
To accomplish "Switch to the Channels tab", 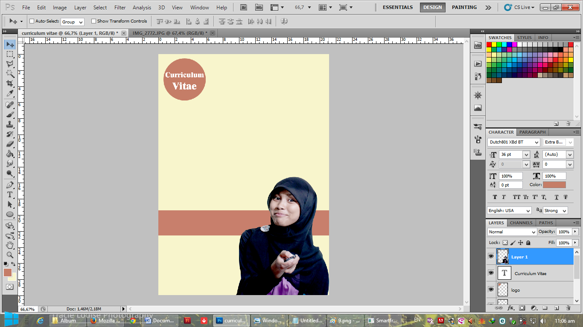I will coord(521,223).
